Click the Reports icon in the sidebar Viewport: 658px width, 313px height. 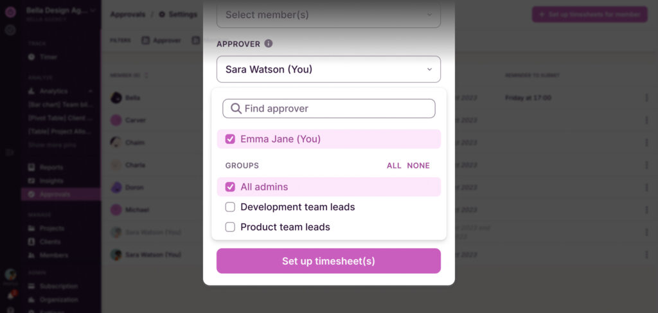pos(31,167)
